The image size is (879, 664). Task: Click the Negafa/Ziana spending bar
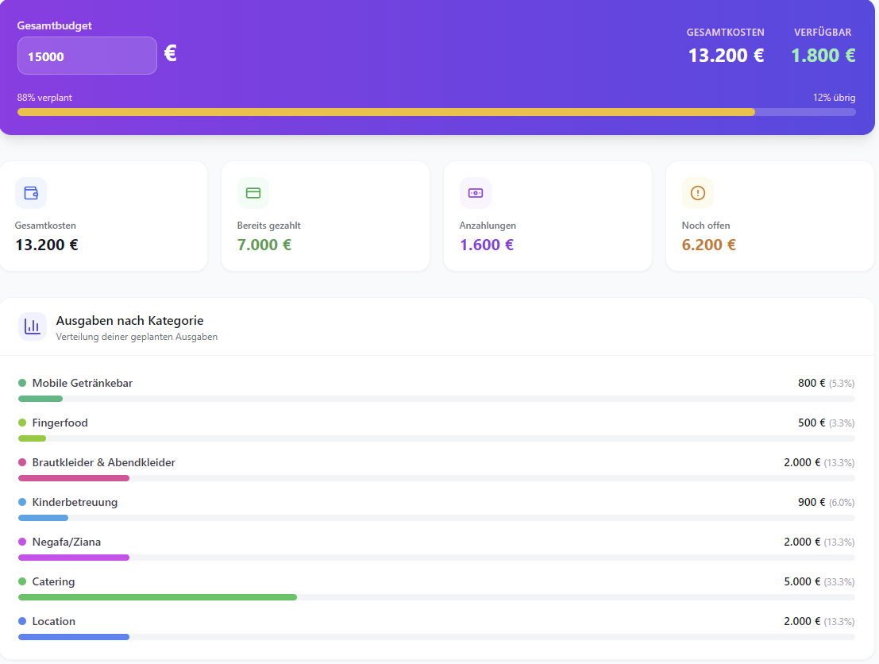[73, 558]
